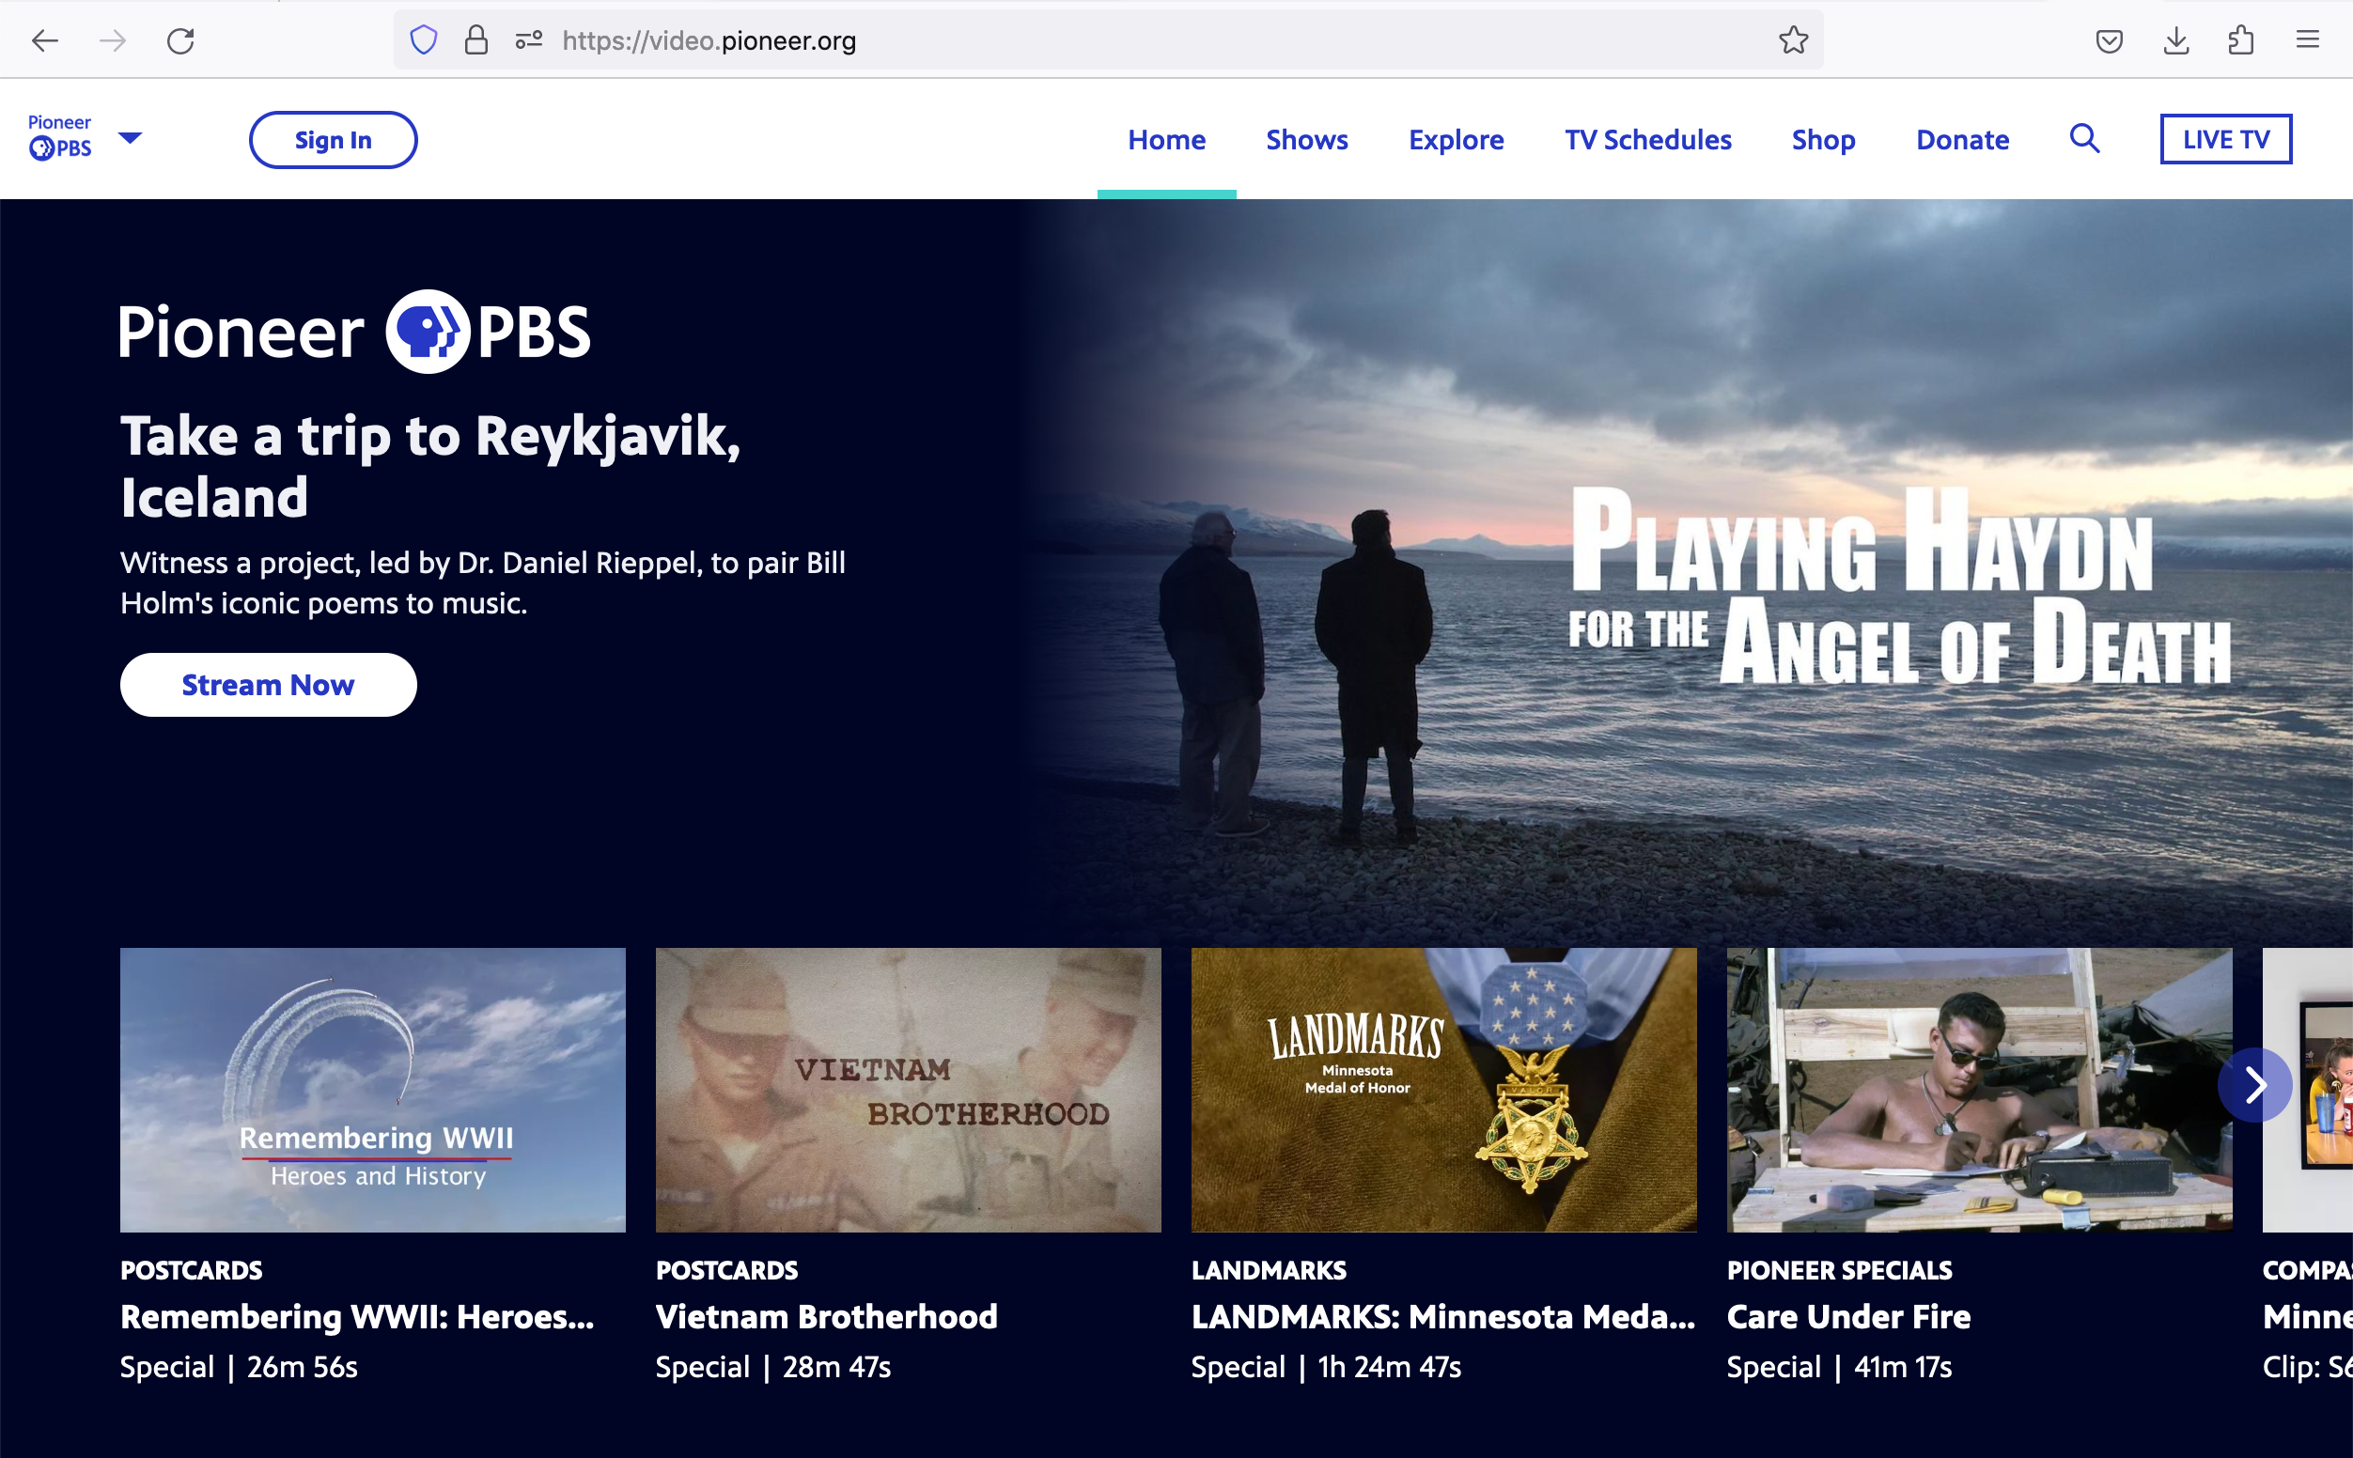The height and width of the screenshot is (1458, 2353).
Task: Open the downloads icon in toolbar
Action: coord(2175,40)
